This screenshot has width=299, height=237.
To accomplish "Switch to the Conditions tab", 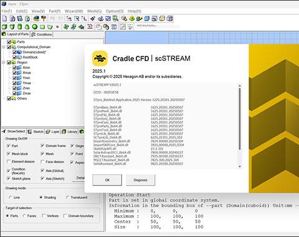I will 42,34.
